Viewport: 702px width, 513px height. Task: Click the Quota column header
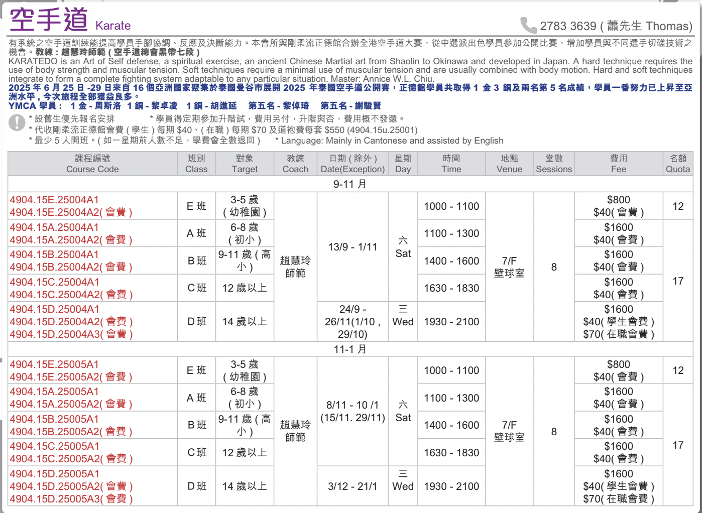tap(677, 164)
